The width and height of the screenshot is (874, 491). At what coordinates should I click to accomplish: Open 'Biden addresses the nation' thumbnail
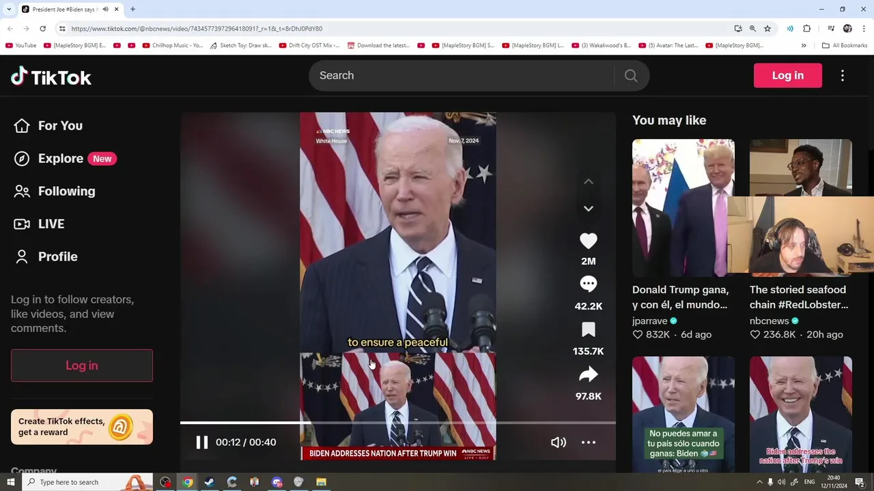pos(801,414)
